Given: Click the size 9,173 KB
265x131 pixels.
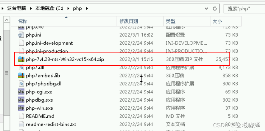Looking at the screenshot, I should tap(228, 68).
